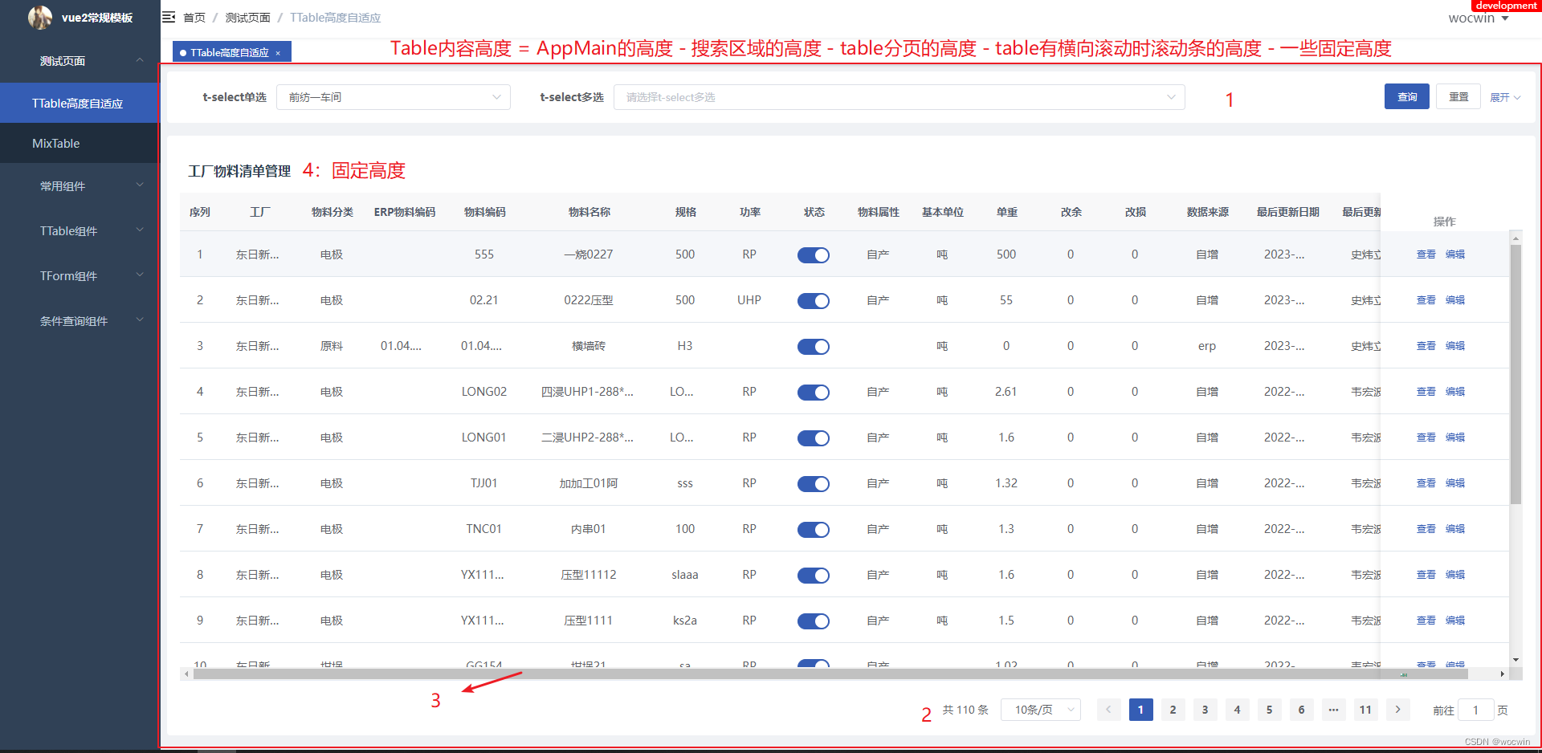
Task: Click the user avatar logo
Action: click(x=39, y=17)
